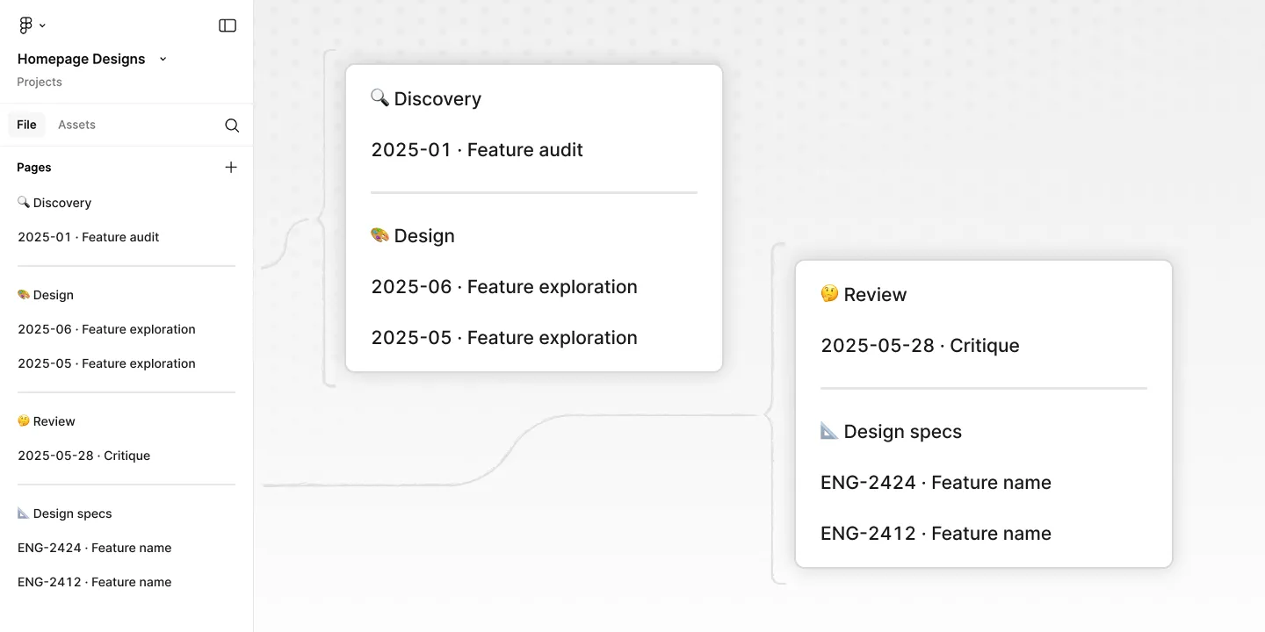
Task: Expand the Pages section header
Action: (x=33, y=167)
